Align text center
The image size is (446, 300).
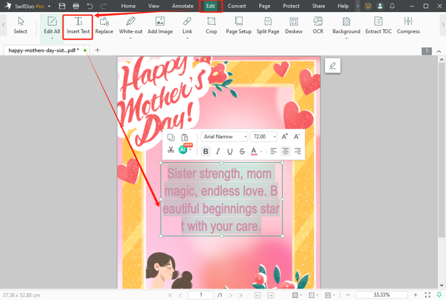point(285,152)
